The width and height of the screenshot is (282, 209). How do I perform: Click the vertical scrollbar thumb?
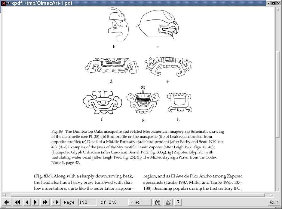coord(278,95)
